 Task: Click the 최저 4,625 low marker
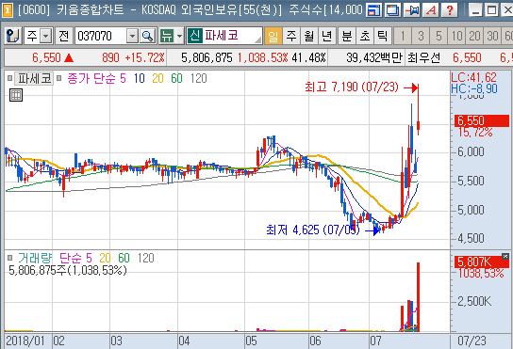coord(313,230)
